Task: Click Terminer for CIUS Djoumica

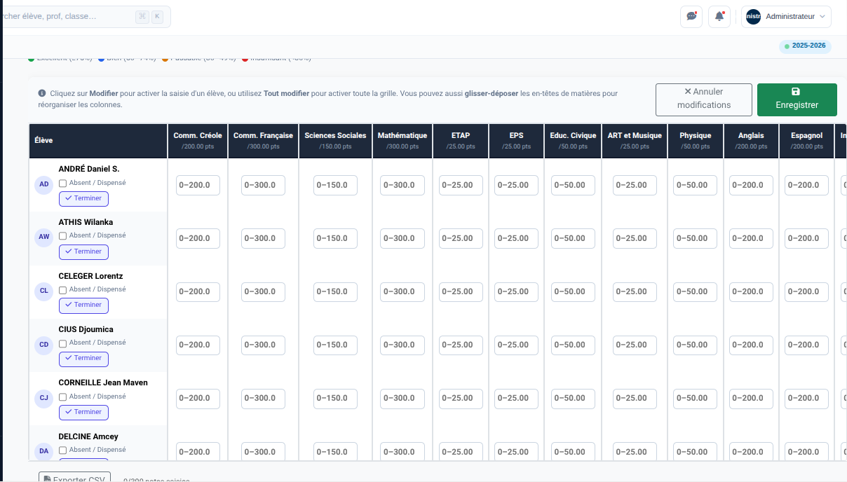Action: pos(83,358)
